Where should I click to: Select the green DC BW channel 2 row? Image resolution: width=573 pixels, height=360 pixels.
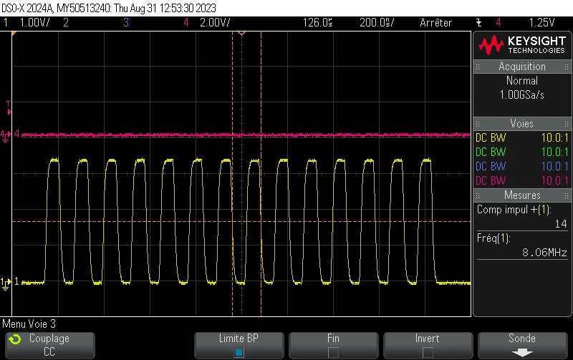pos(522,152)
